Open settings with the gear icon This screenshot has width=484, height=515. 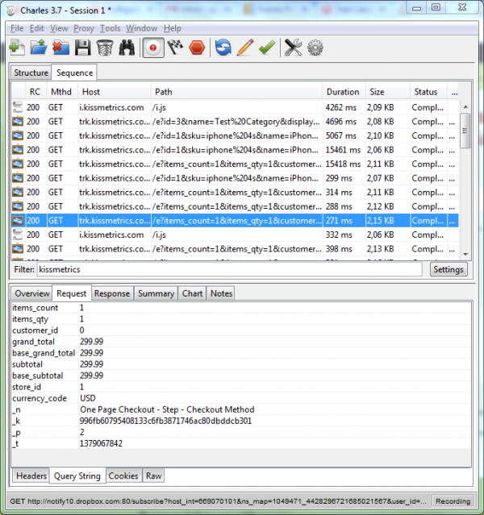pyautogui.click(x=315, y=48)
